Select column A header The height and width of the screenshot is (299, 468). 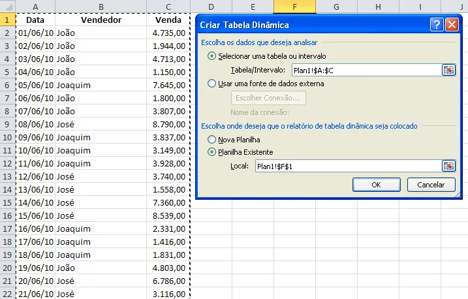point(35,7)
